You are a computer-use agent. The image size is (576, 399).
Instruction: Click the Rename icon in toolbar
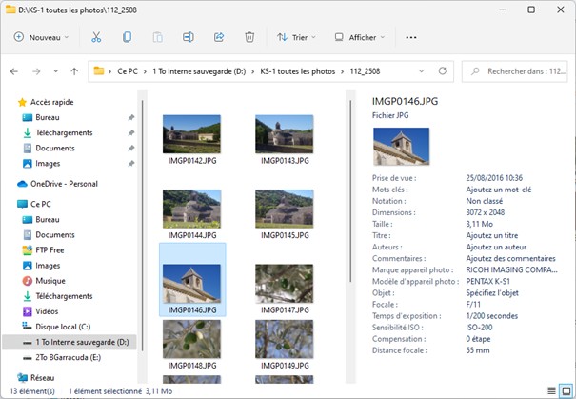189,37
